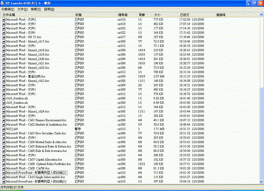Open the 印表機(P) menu

8,9
